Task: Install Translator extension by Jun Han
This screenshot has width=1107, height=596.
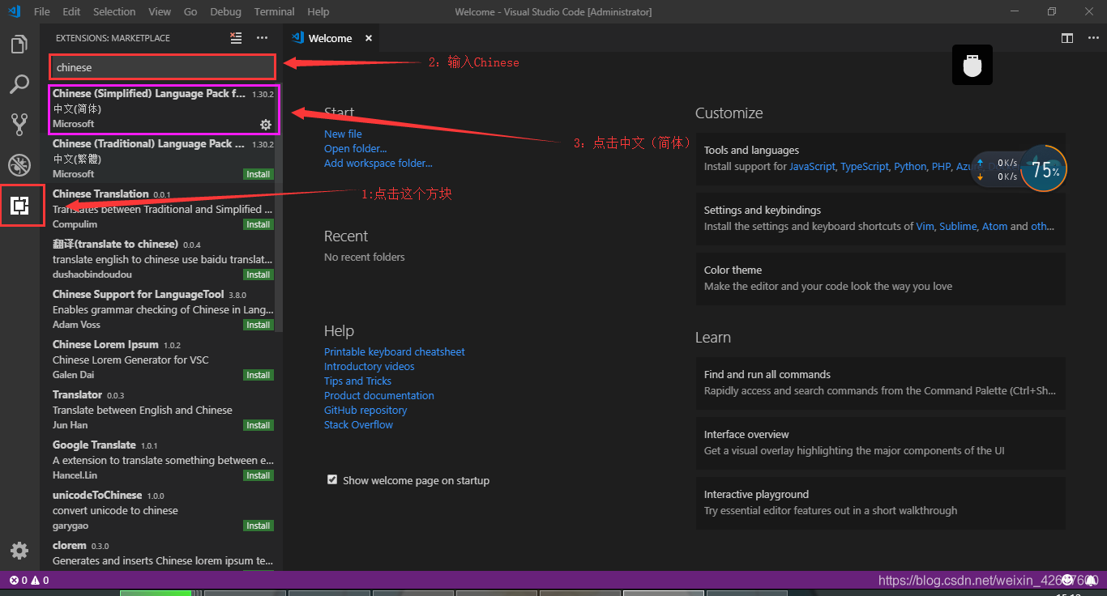Action: click(259, 425)
